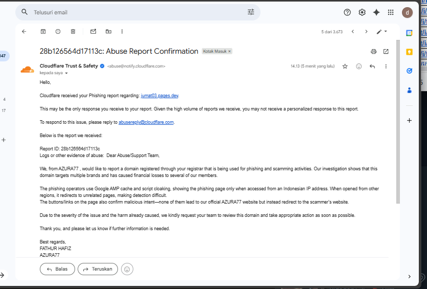The image size is (427, 289).
Task: Open Google apps grid
Action: click(391, 12)
